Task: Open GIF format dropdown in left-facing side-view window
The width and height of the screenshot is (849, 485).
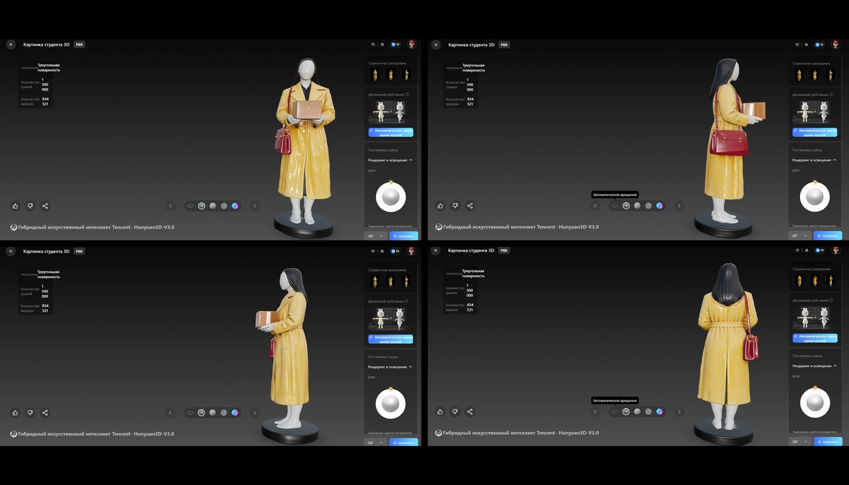Action: click(x=376, y=443)
